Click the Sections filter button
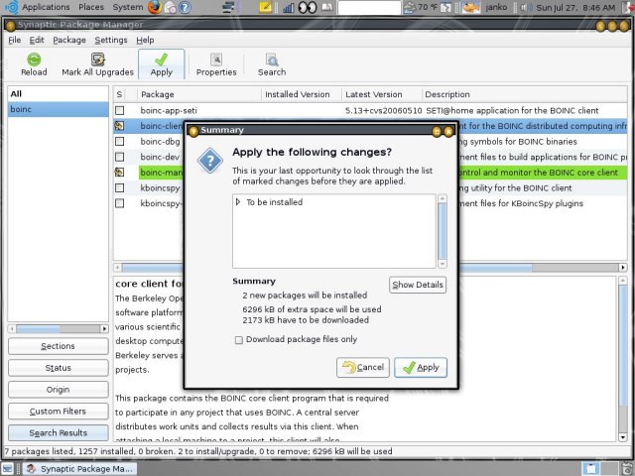 coord(58,346)
